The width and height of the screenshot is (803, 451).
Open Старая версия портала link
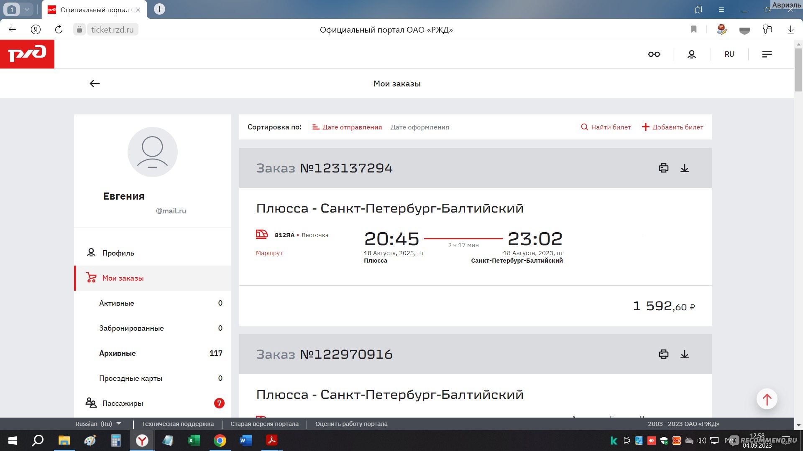click(x=264, y=424)
